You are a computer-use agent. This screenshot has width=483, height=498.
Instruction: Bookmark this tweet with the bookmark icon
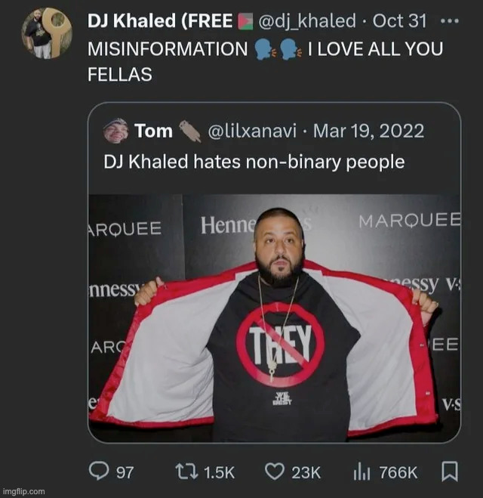(449, 472)
